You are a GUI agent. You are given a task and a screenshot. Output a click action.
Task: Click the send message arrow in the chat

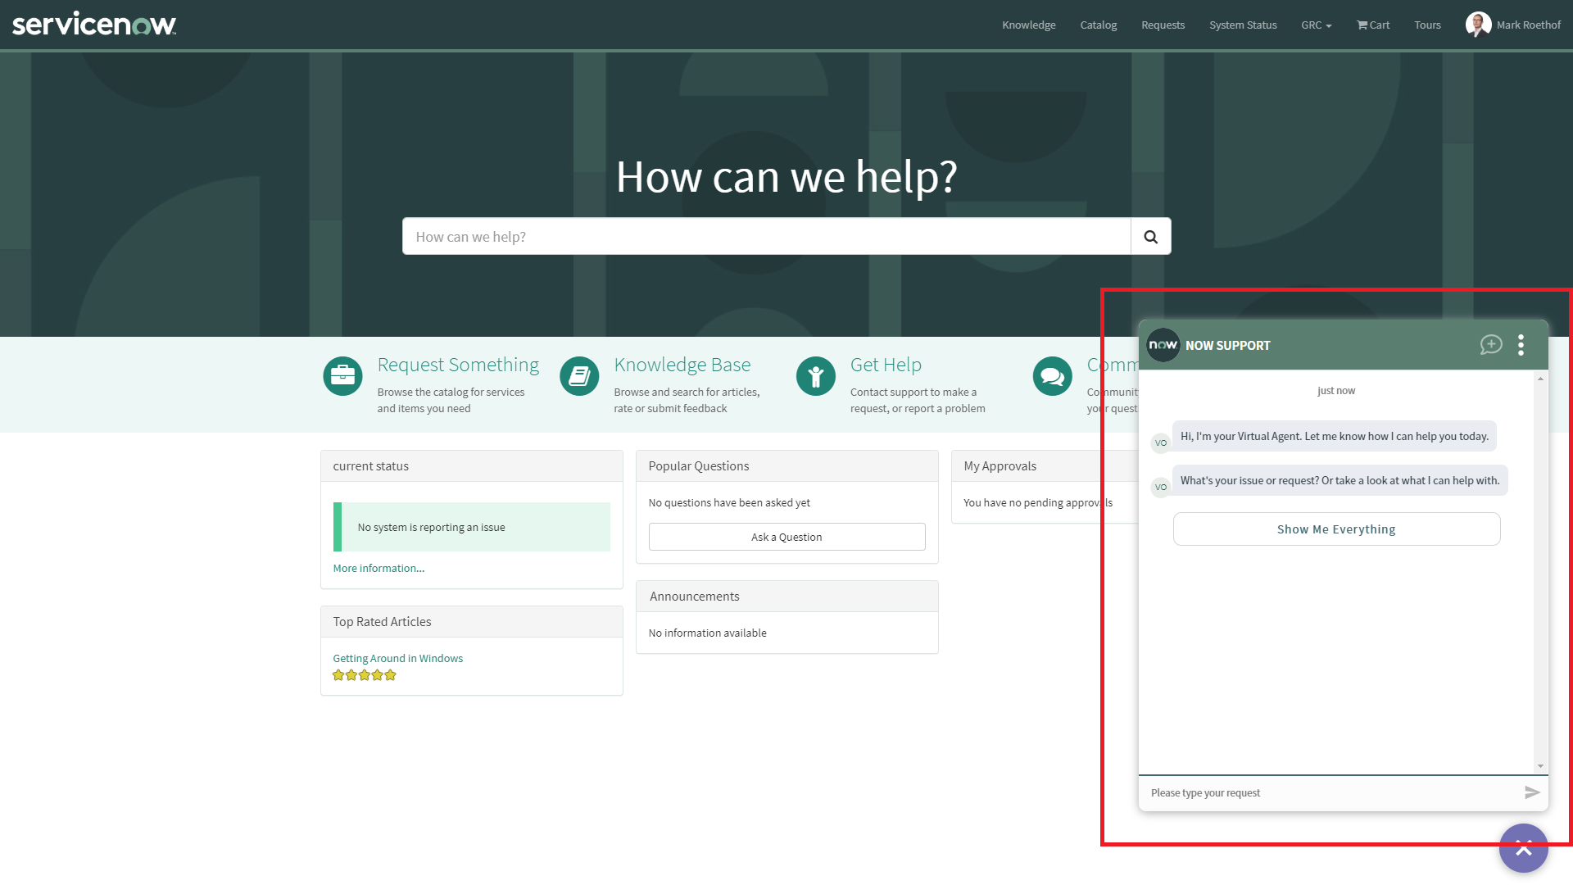pyautogui.click(x=1531, y=792)
